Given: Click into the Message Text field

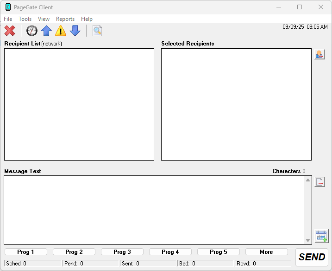Looking at the screenshot, I should 154,210.
